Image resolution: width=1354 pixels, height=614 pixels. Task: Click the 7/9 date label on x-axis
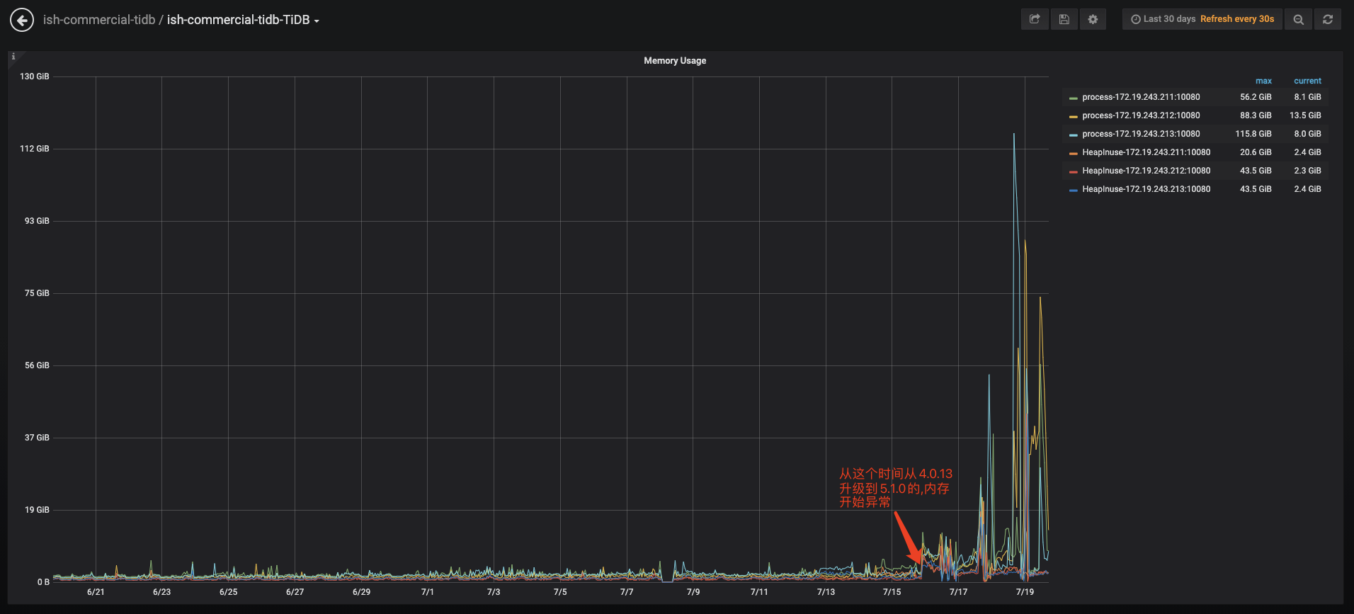tap(693, 592)
